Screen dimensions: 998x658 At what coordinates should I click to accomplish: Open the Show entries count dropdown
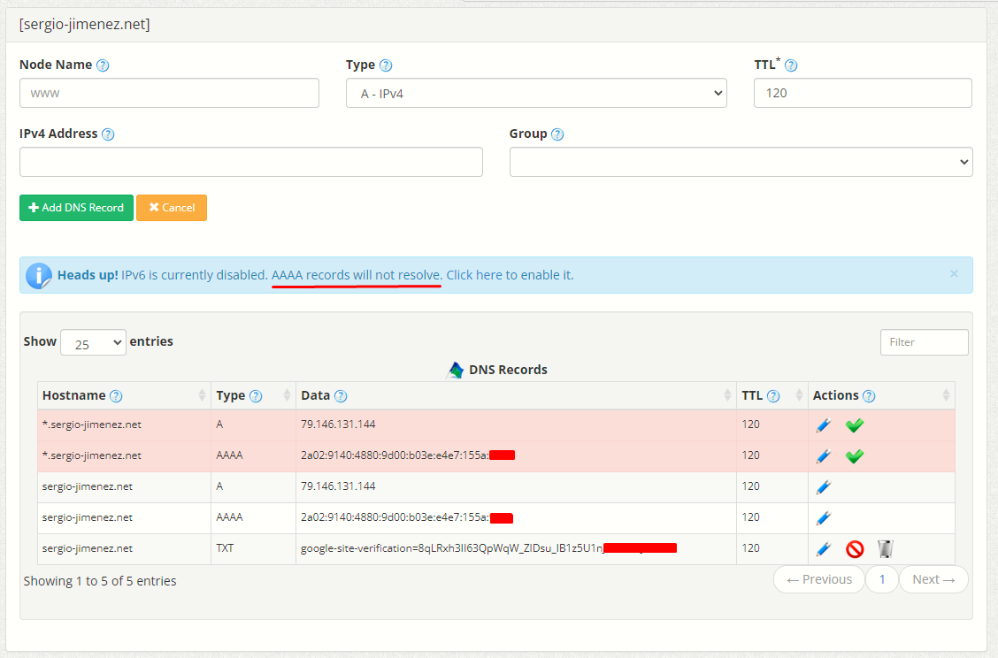point(93,342)
